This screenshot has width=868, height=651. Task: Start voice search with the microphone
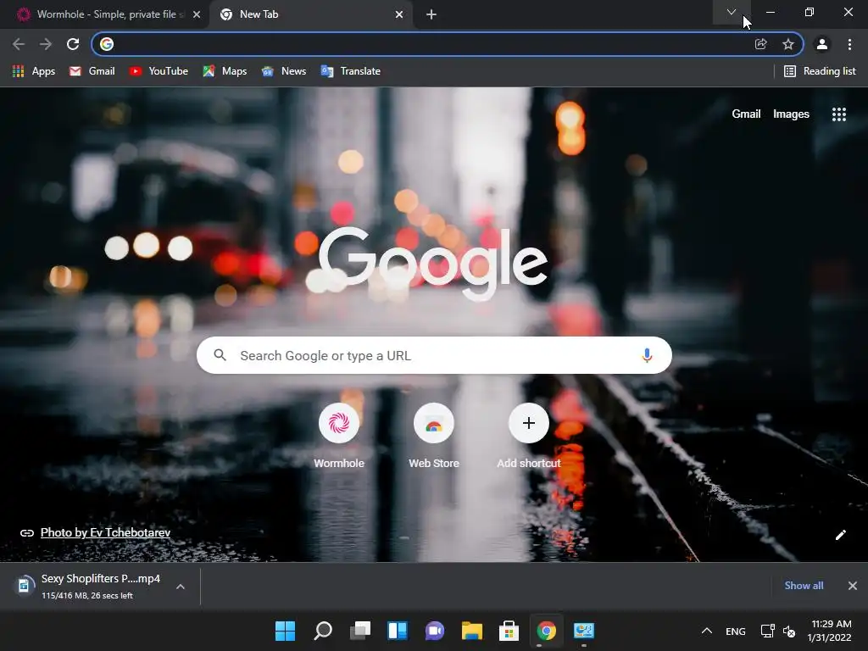[x=647, y=355]
